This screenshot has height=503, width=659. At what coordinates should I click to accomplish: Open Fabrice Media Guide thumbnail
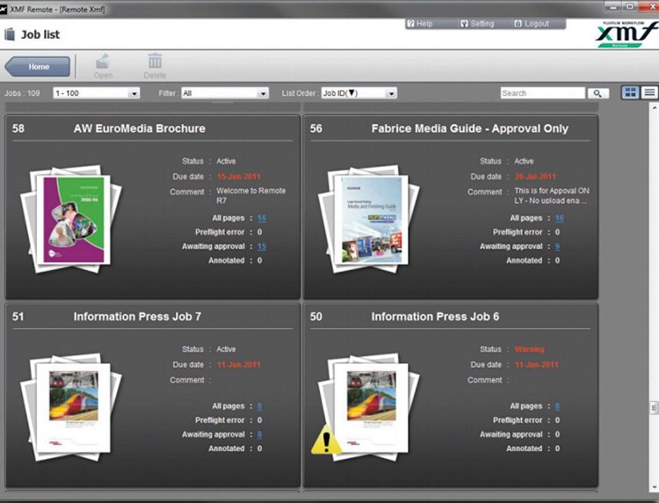pyautogui.click(x=367, y=217)
